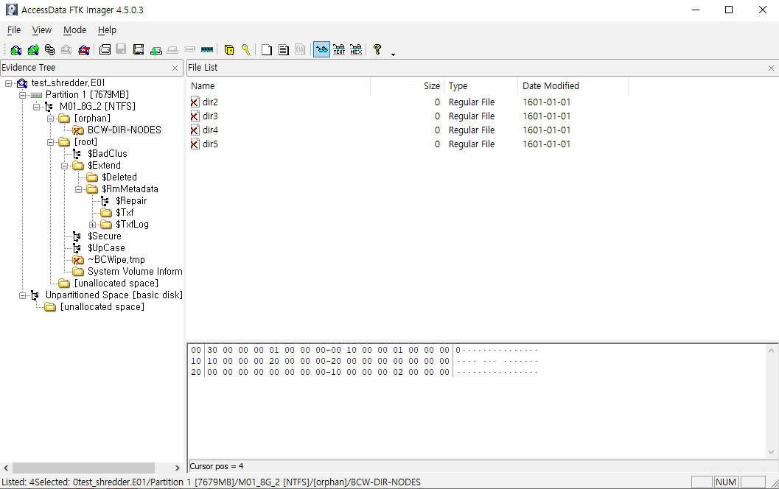Collapse the $Extend folder node
Image resolution: width=779 pixels, height=489 pixels.
coord(65,166)
